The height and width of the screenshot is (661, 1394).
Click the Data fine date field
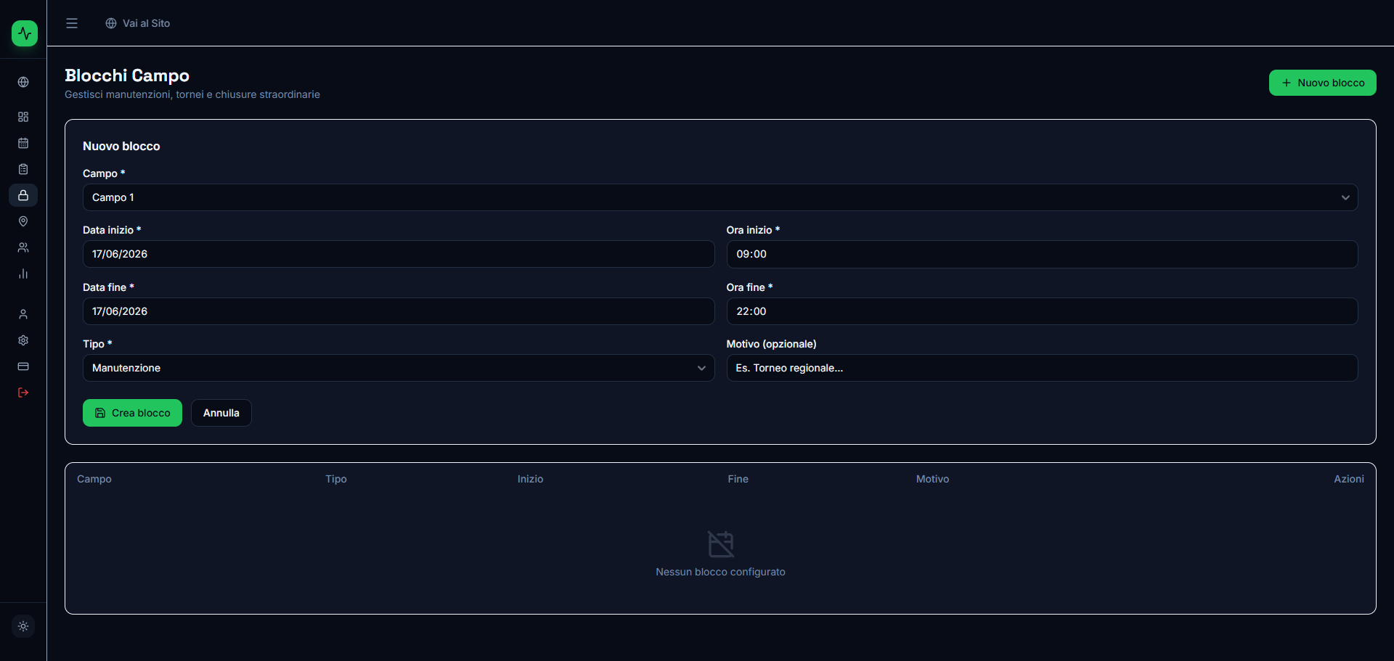pyautogui.click(x=399, y=311)
